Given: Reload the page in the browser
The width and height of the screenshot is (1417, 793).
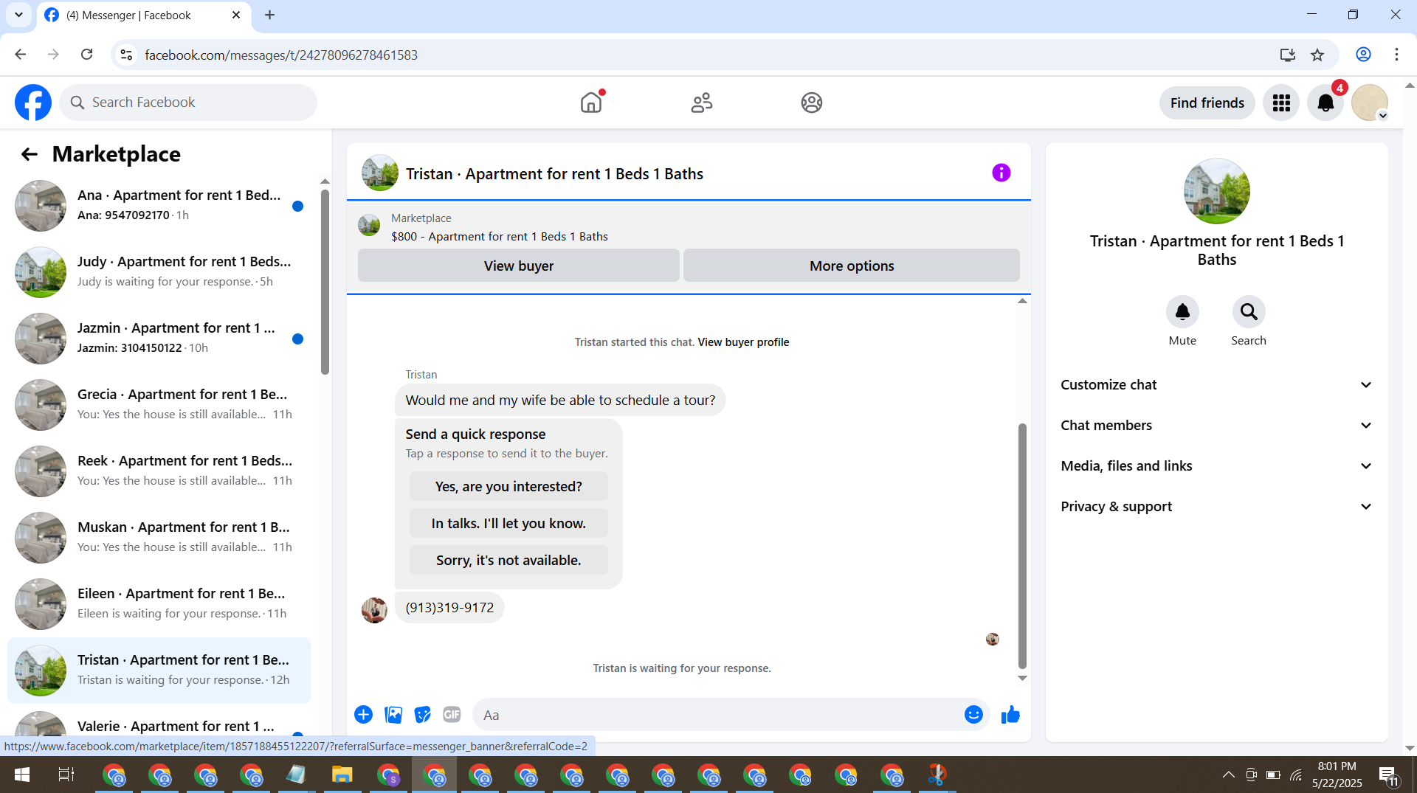Looking at the screenshot, I should click(x=87, y=55).
